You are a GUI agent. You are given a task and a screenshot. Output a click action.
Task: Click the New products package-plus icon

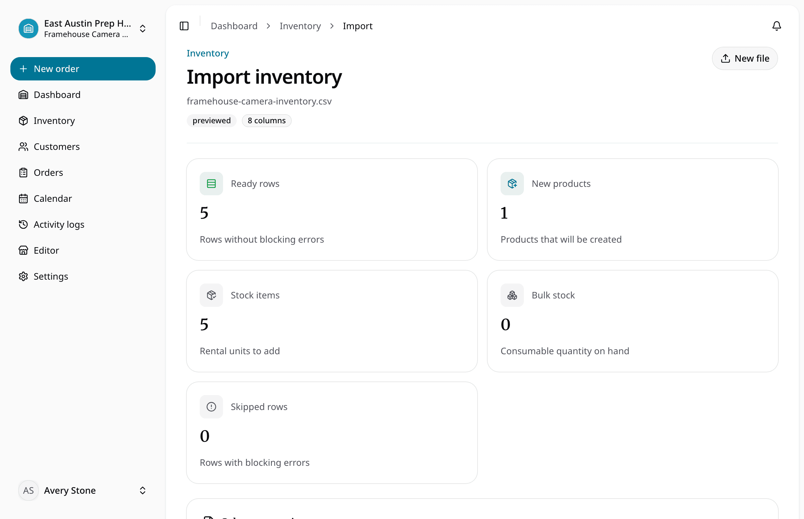(x=512, y=184)
